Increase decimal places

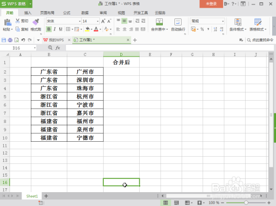215,29
